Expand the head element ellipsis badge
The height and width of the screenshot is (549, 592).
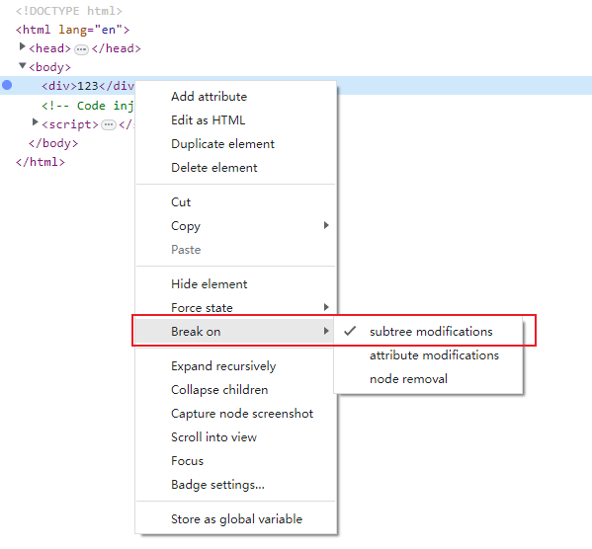[x=81, y=49]
